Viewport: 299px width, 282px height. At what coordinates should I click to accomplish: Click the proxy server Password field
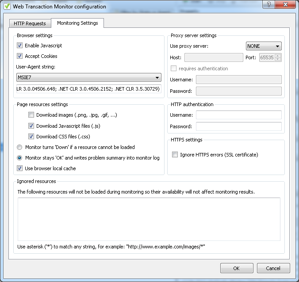click(239, 91)
